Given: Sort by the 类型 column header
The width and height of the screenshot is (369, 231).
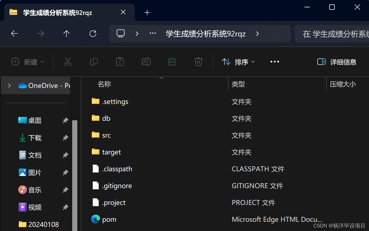Looking at the screenshot, I should [238, 84].
